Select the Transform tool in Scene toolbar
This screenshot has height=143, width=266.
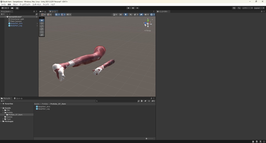[42, 35]
